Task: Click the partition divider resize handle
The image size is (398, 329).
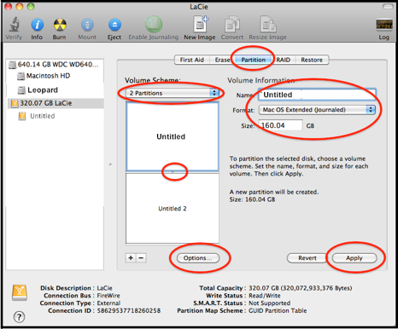Action: [173, 172]
